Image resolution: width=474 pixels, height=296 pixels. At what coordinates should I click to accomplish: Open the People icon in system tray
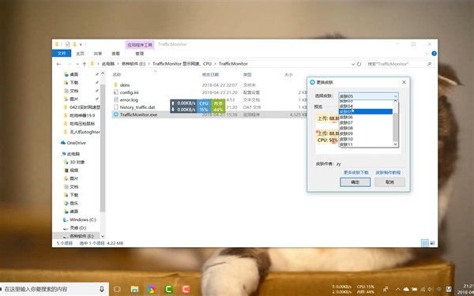point(386,290)
